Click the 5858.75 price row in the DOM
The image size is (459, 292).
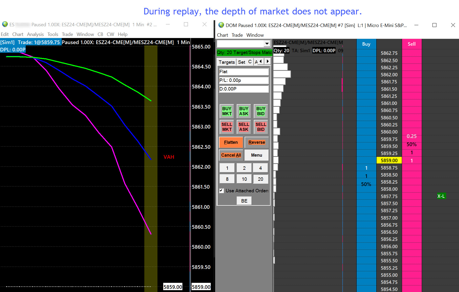389,168
